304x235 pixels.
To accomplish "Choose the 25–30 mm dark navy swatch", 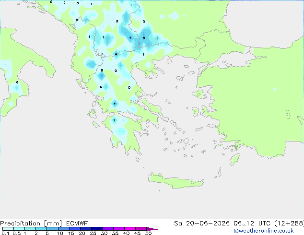I will coord(97,229).
